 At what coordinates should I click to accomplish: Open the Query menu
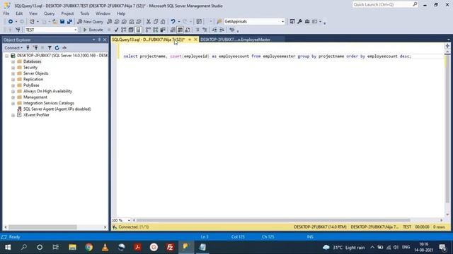pos(49,13)
